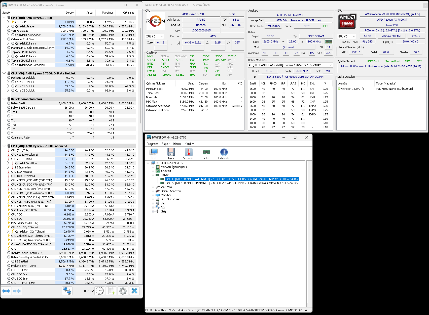Click the clock reset icon beside 0:04:32
Viewport: 429px width, 315px height.
tap(100, 291)
